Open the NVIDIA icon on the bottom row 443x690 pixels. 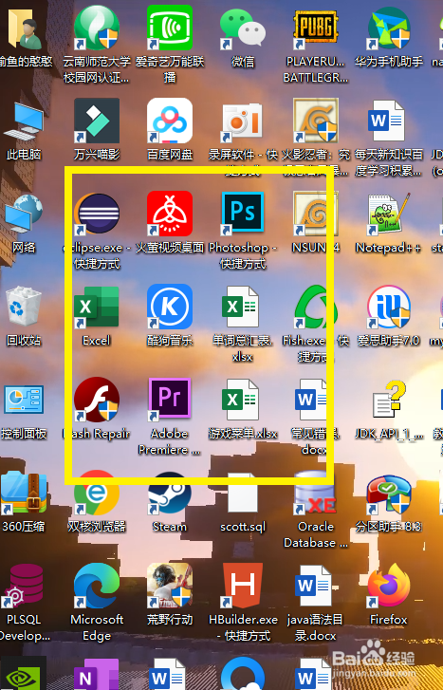24,673
